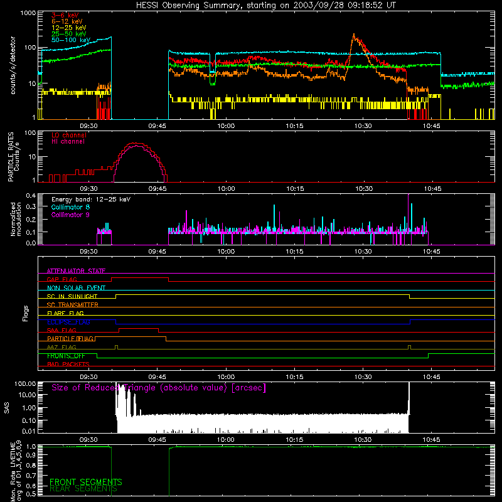502x502 pixels.
Task: Select the Collimator 9 legend entry
Action: point(70,215)
